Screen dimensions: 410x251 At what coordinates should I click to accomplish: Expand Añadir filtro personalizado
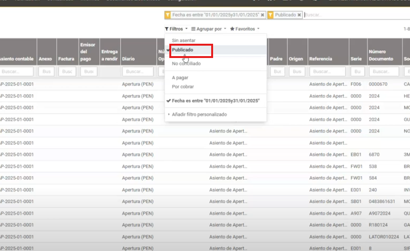click(199, 115)
